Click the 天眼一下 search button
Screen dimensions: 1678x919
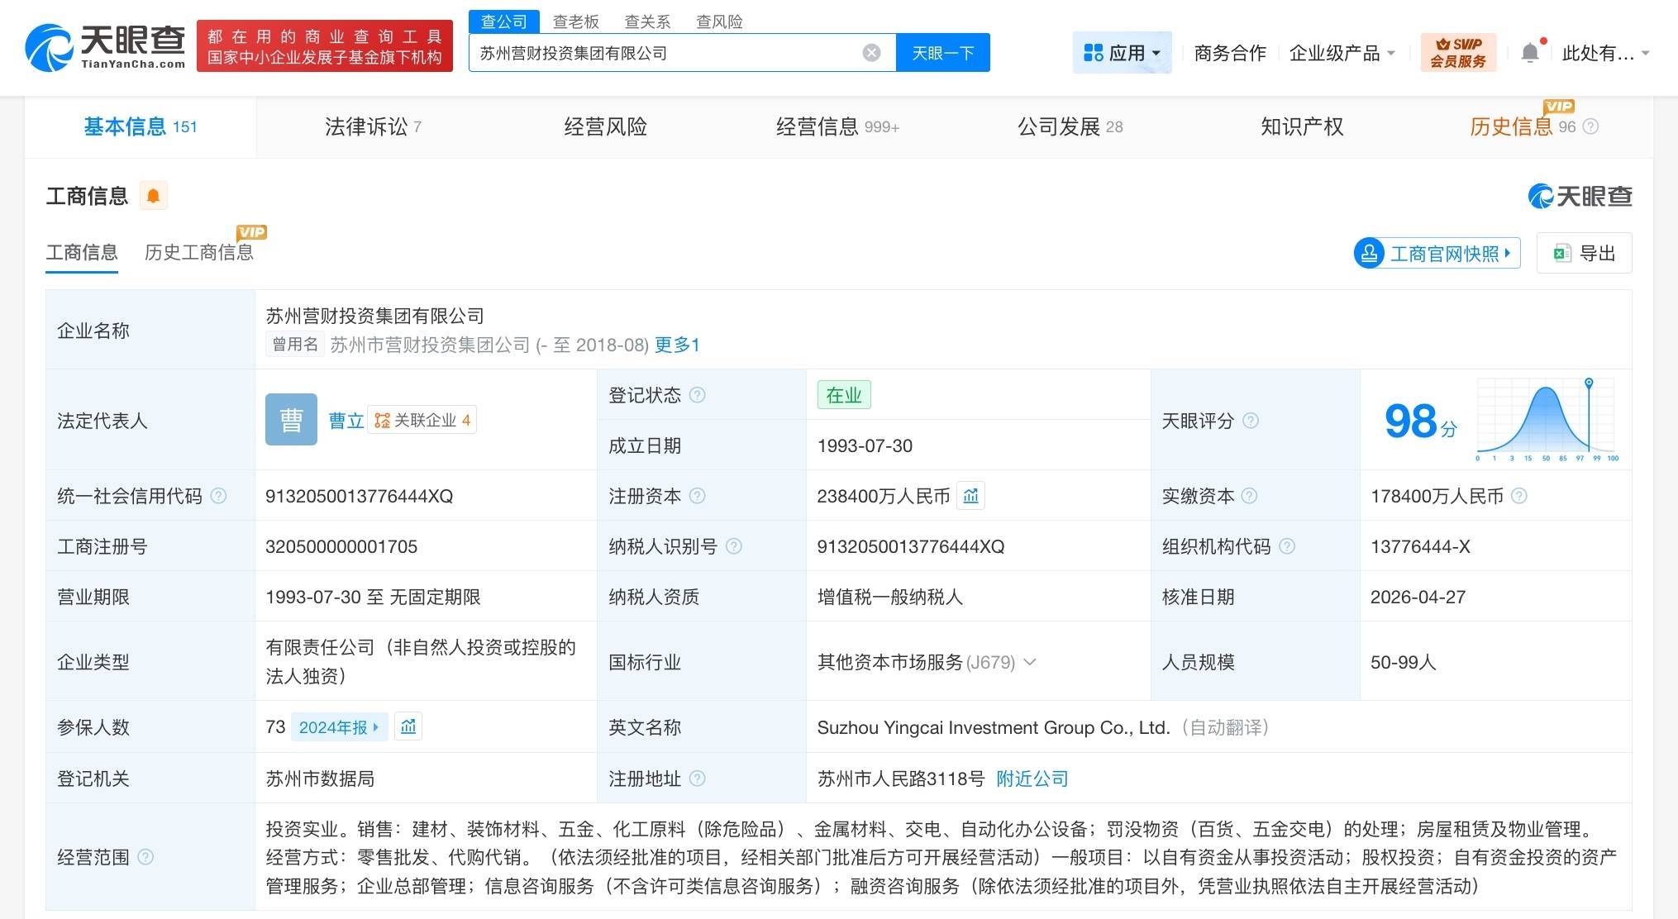click(x=942, y=53)
